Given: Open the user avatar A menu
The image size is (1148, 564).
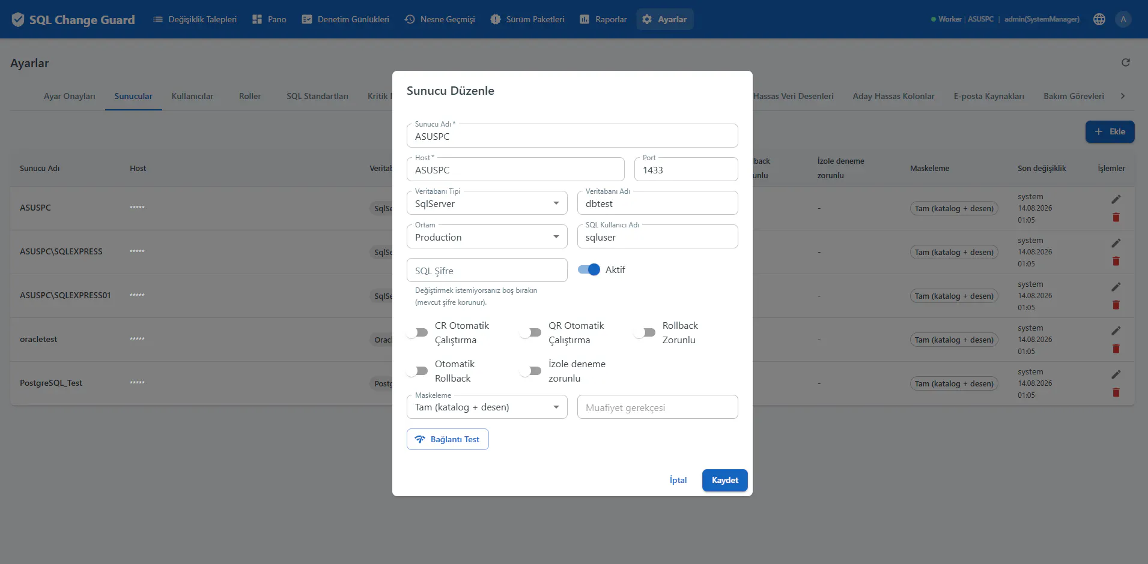Looking at the screenshot, I should [1123, 19].
